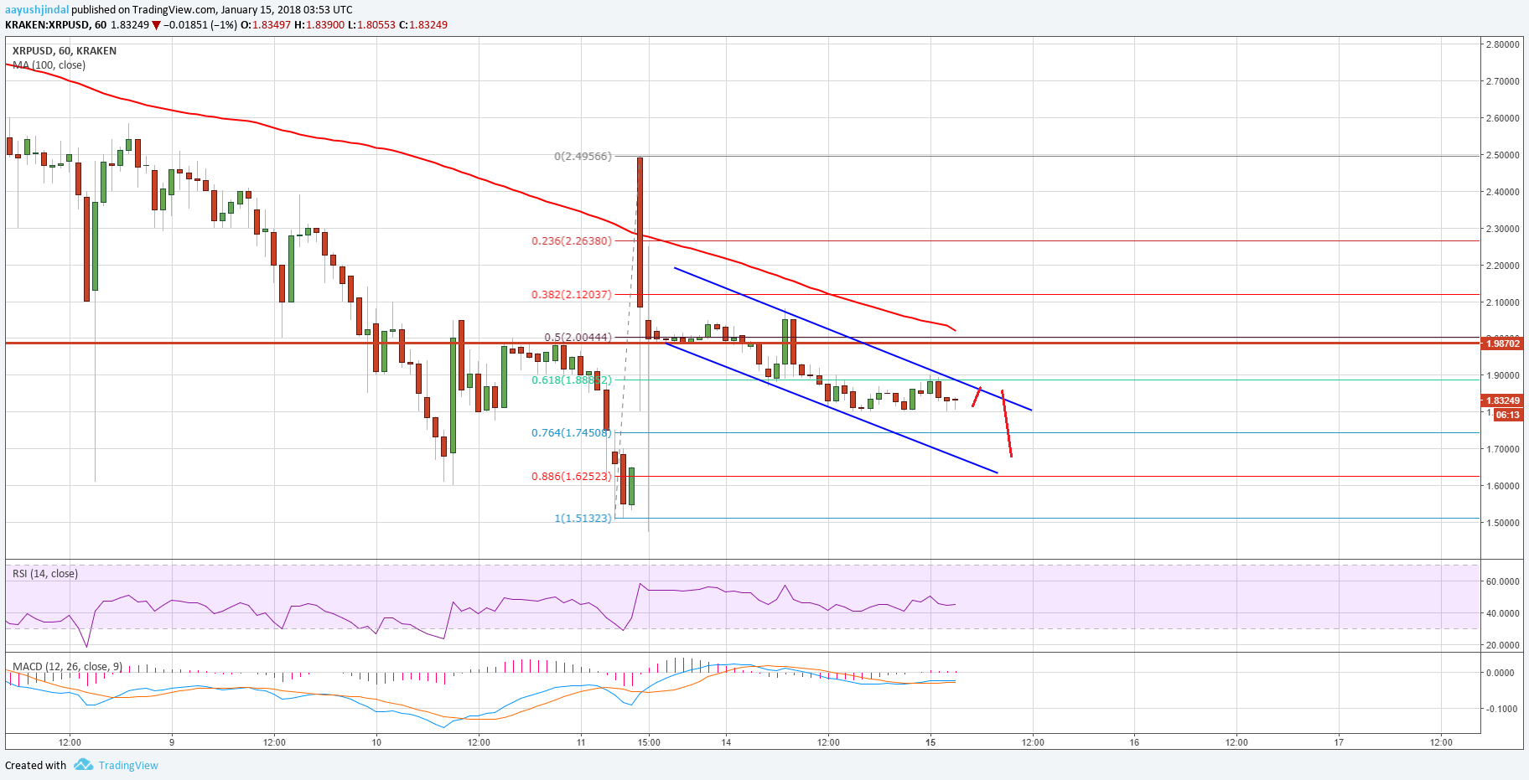The width and height of the screenshot is (1529, 780).
Task: Click the TradingView link at bottom
Action: 127,765
